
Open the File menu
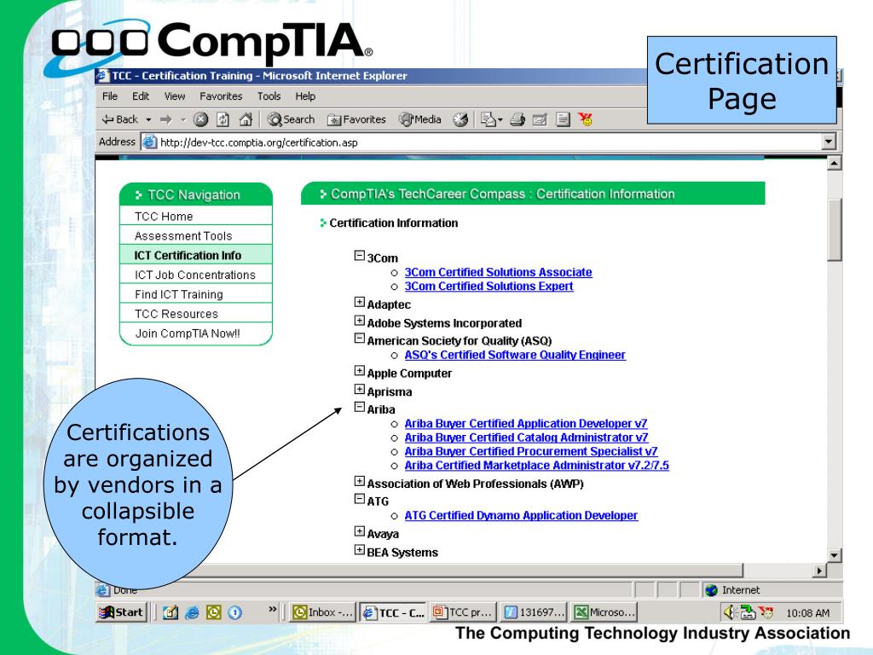pos(110,96)
